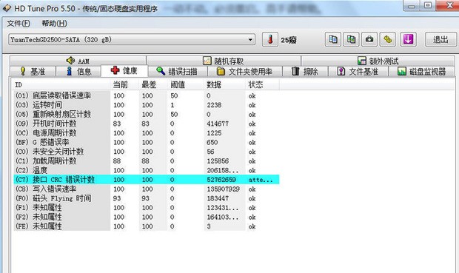This screenshot has width=459, height=273.
Task: Select the (C0) 未安全关闭计数 row
Action: [147, 152]
